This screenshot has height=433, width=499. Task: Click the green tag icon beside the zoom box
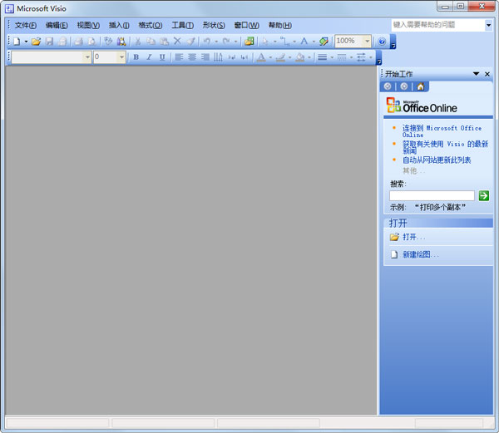(x=324, y=42)
